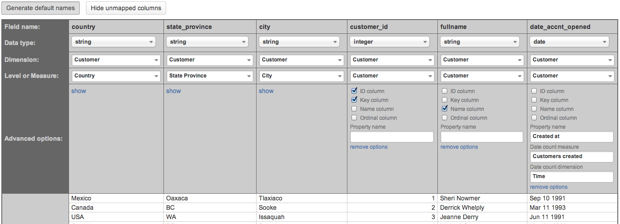Enable Ordinal column checkbox for date_accnt_opened
The height and width of the screenshot is (224, 620).
point(534,118)
